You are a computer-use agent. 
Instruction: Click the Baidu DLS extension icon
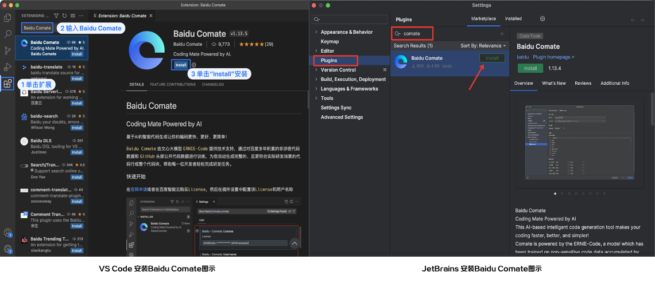tap(24, 141)
